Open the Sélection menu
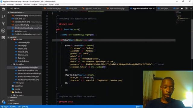Image resolution: width=193 pixels, height=108 pixels. (x=19, y=4)
